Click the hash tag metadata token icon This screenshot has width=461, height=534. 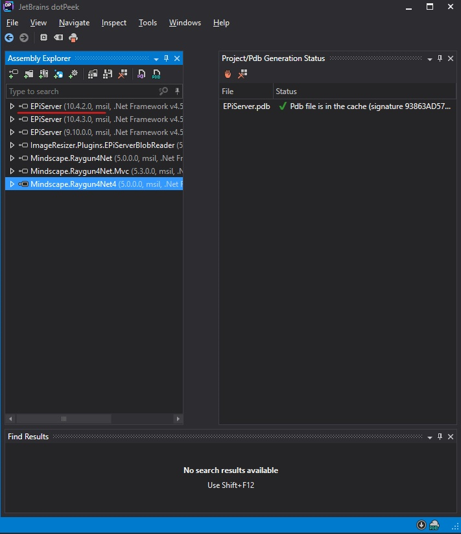click(x=58, y=38)
